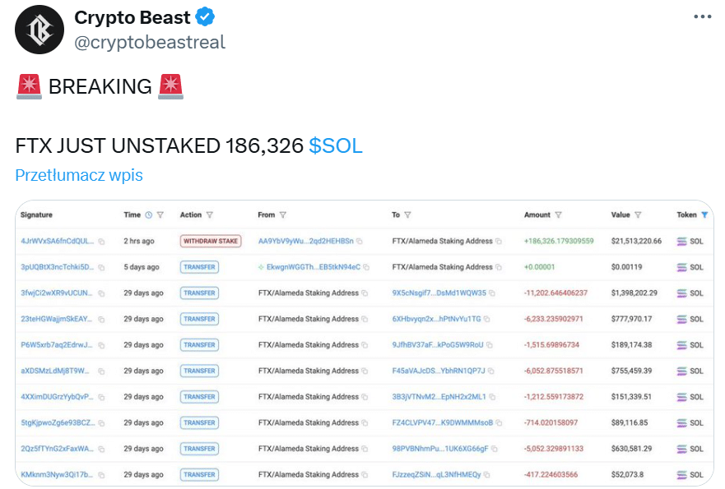
Task: Open the To column filter
Action: tap(407, 215)
